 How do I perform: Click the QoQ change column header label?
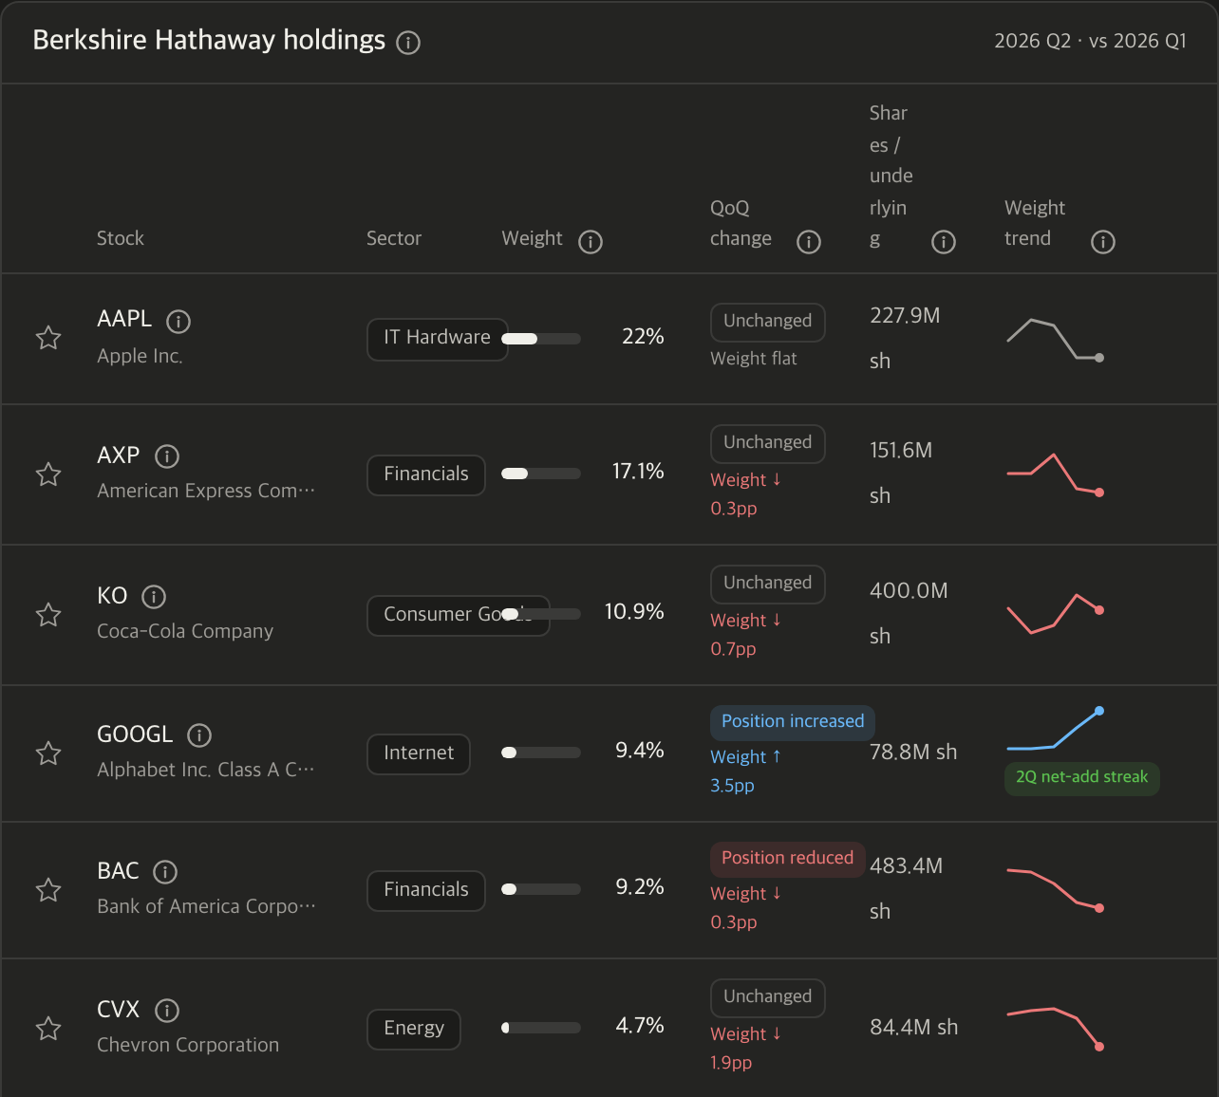(x=741, y=223)
